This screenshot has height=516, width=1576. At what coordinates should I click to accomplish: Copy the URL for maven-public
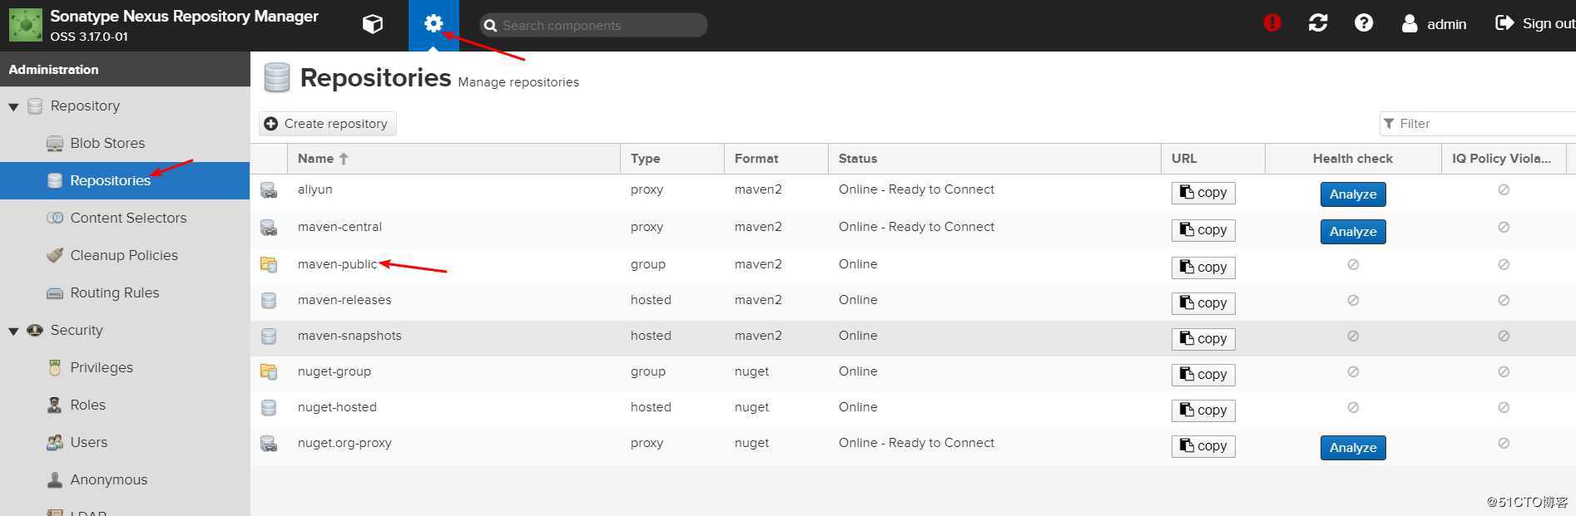[x=1203, y=268]
